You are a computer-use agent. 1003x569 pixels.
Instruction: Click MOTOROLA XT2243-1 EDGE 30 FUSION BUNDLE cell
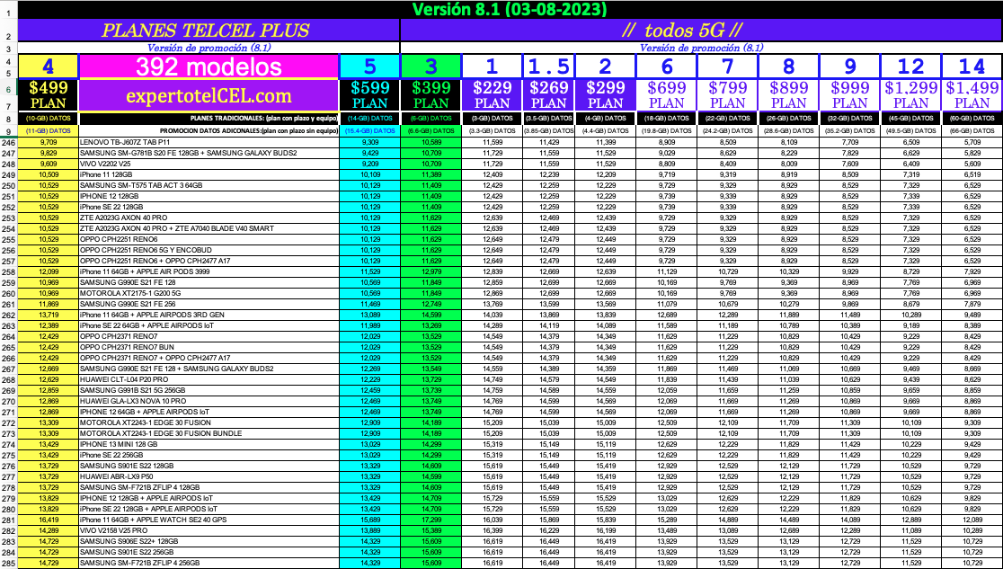(x=209, y=433)
